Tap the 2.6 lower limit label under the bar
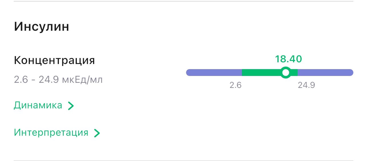The image size is (367, 161). [x=236, y=85]
